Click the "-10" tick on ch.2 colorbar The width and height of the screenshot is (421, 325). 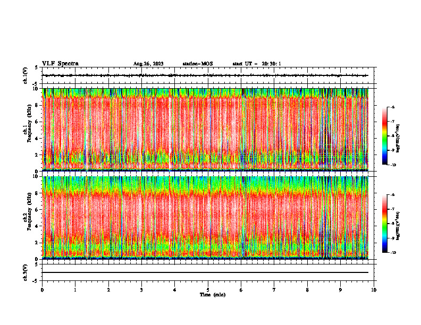tap(393, 253)
